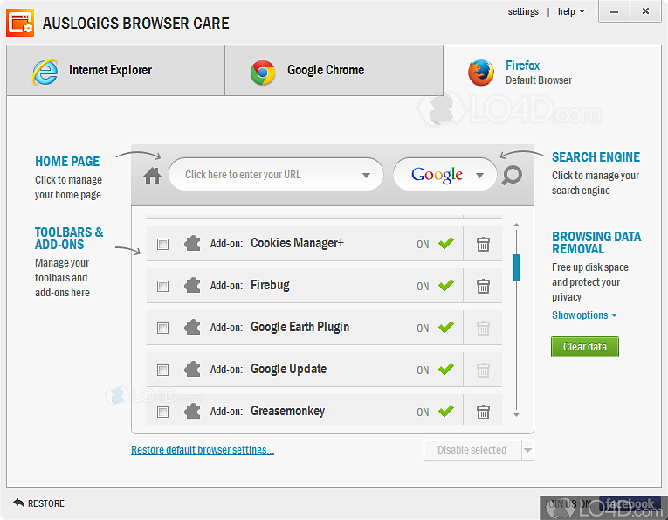Screen dimensions: 668x520
Task: Click the SEARCH ENGINE heading
Action: [x=596, y=157]
